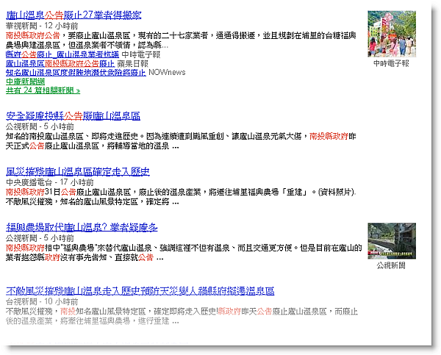Click the snippet starting 南投縣政府相中"福興農場"

point(184,253)
